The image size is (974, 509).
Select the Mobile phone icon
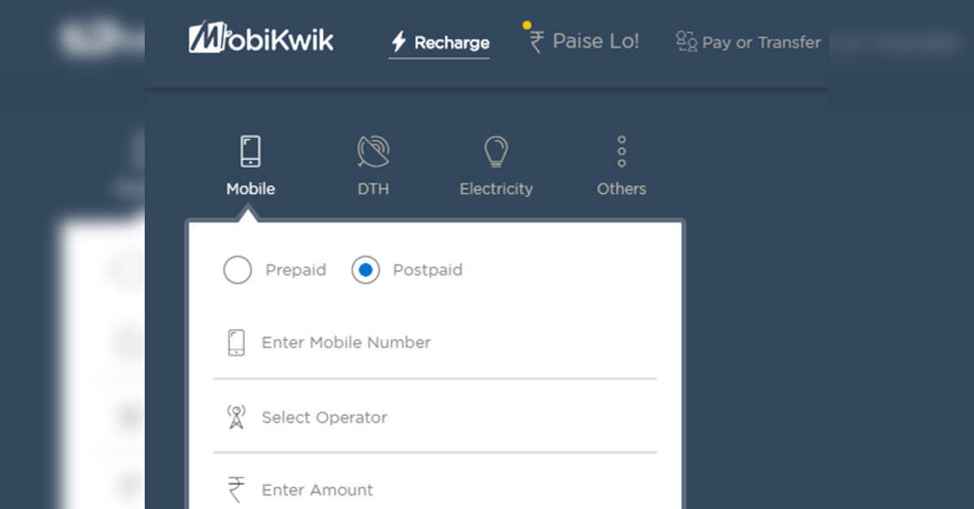tap(250, 152)
